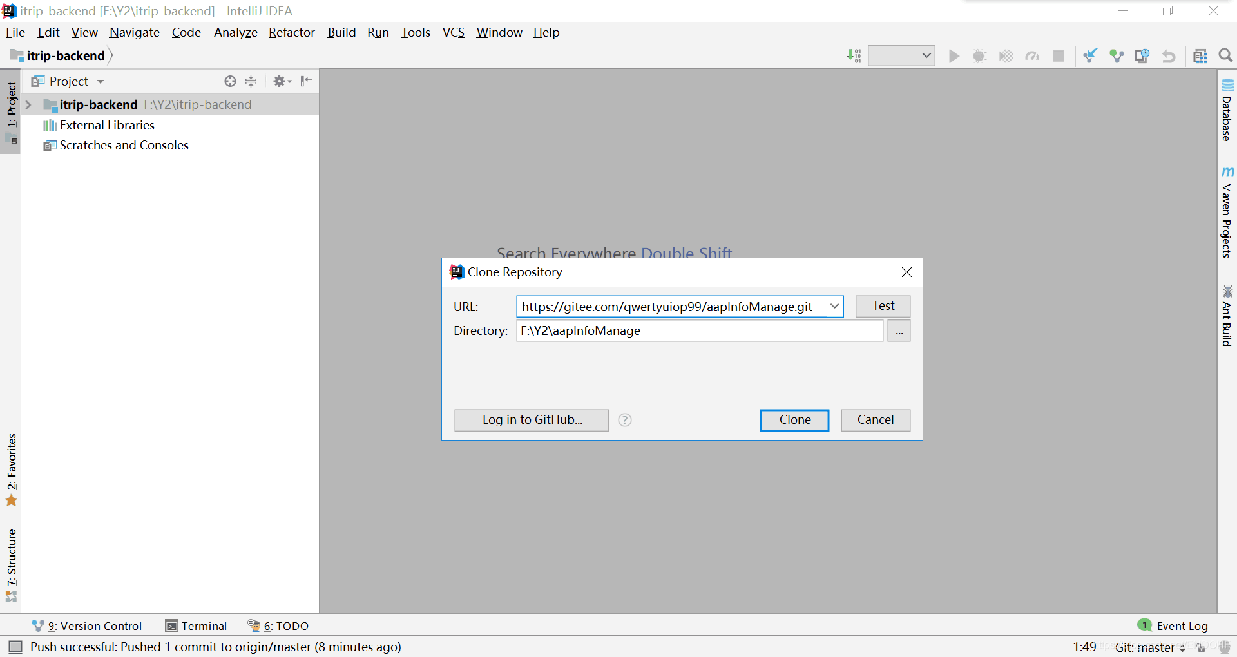Open the Analyze menu

click(x=236, y=33)
